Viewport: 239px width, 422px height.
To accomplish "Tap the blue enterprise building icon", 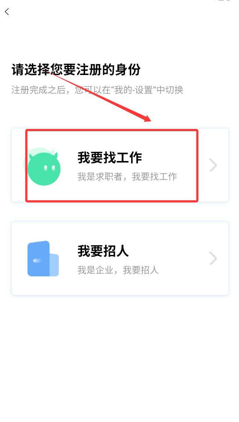I will tap(43, 259).
